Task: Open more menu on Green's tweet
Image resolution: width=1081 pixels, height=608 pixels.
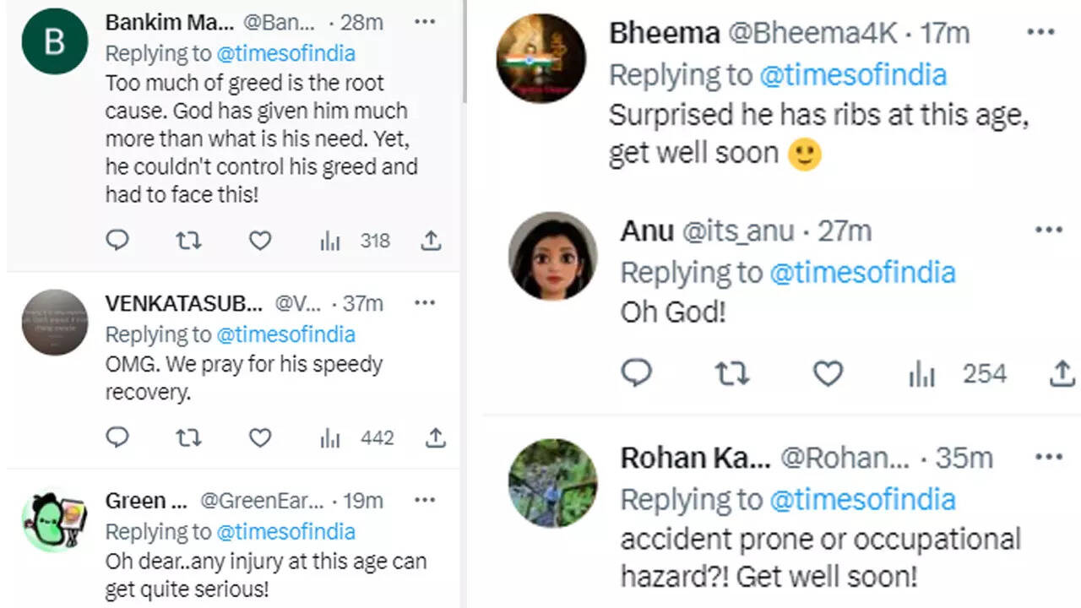Action: [x=425, y=500]
